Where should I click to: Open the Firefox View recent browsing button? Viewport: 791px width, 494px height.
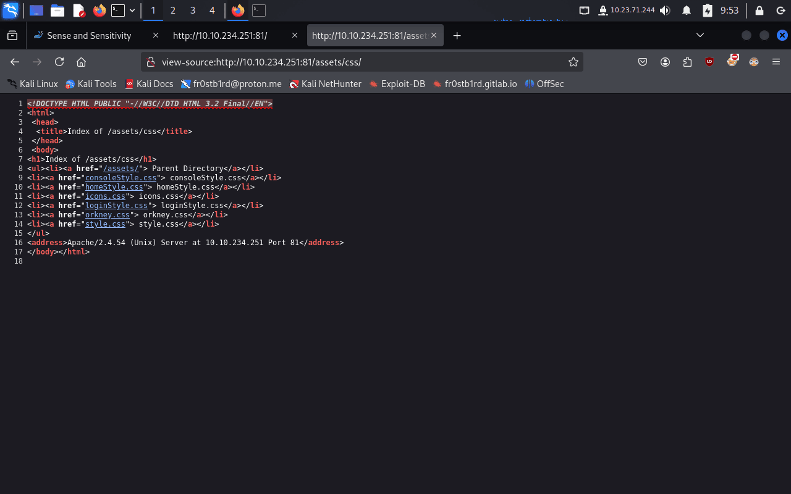12,36
